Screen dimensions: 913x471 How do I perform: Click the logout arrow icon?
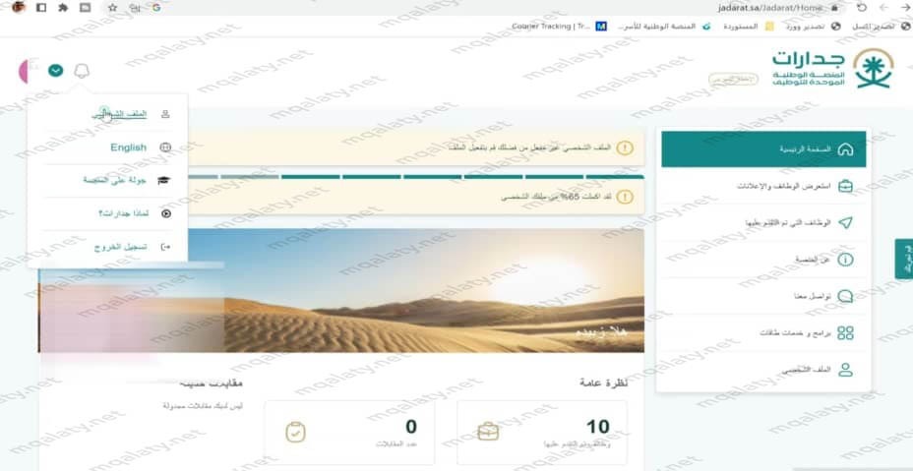pyautogui.click(x=165, y=247)
